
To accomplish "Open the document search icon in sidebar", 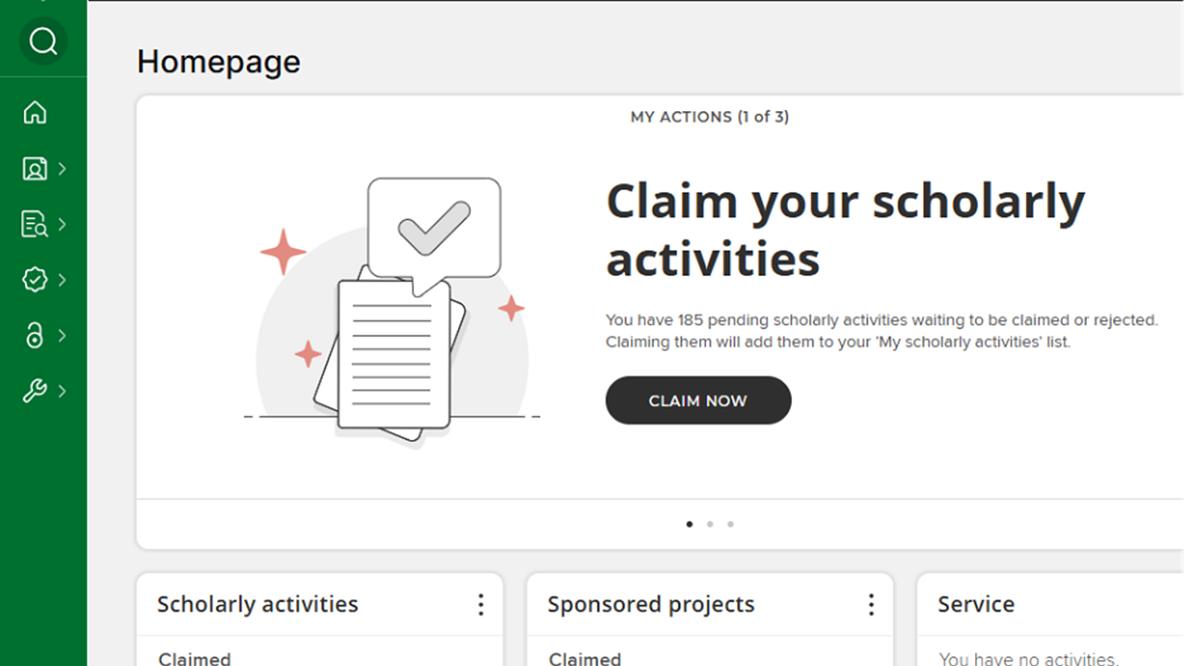I will tap(35, 224).
